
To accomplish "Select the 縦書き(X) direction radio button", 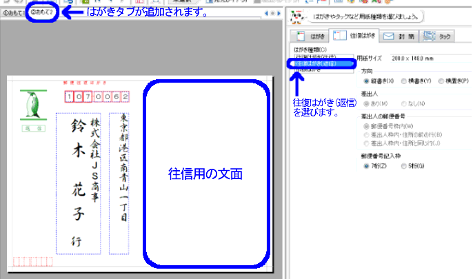I will point(365,81).
